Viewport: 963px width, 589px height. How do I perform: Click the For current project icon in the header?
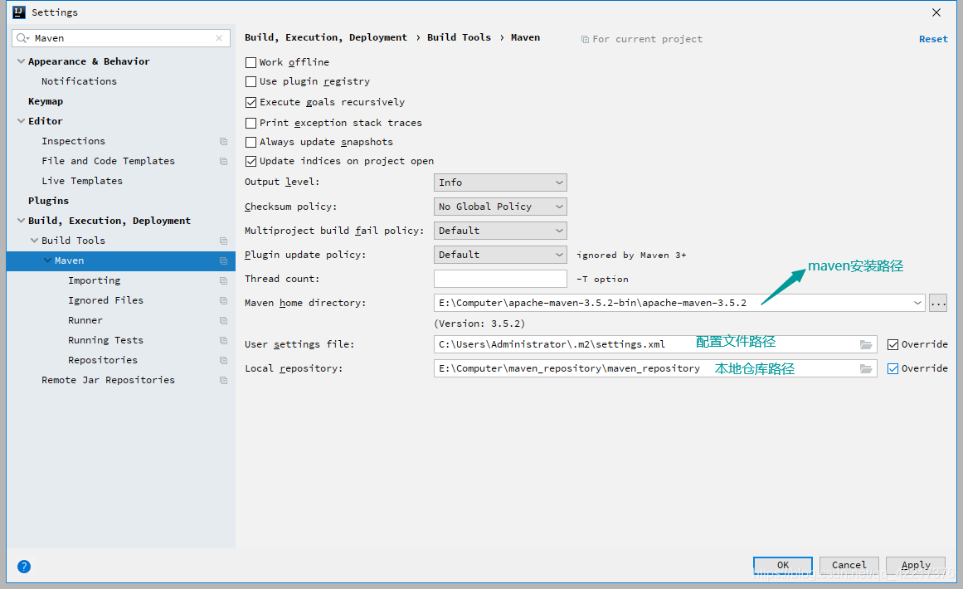[585, 39]
